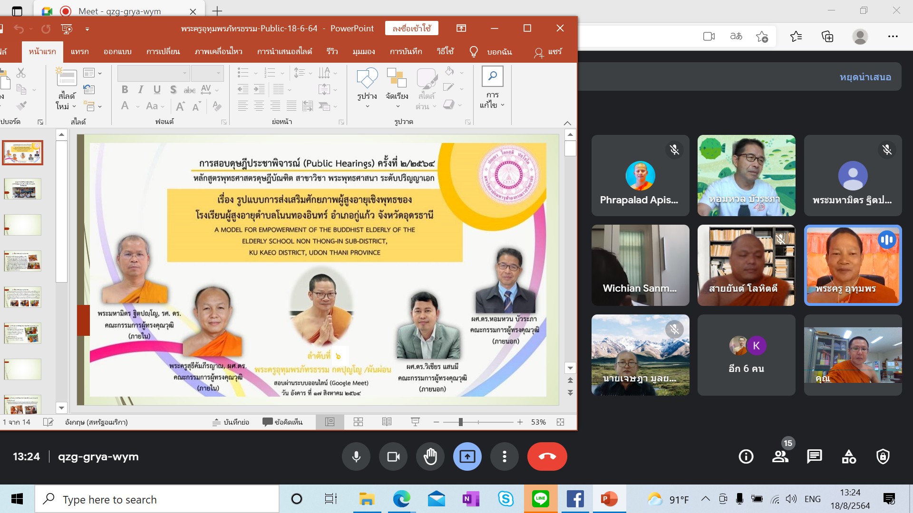Toggle text shadow S button

pyautogui.click(x=173, y=89)
